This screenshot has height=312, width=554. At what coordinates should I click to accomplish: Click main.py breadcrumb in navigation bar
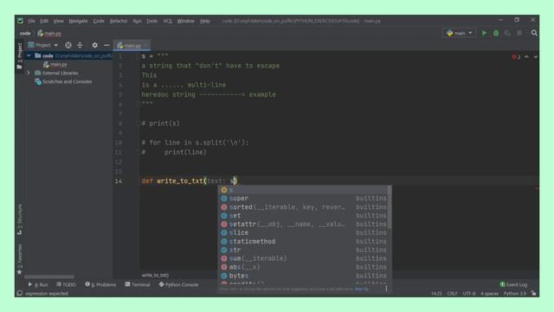click(49, 33)
